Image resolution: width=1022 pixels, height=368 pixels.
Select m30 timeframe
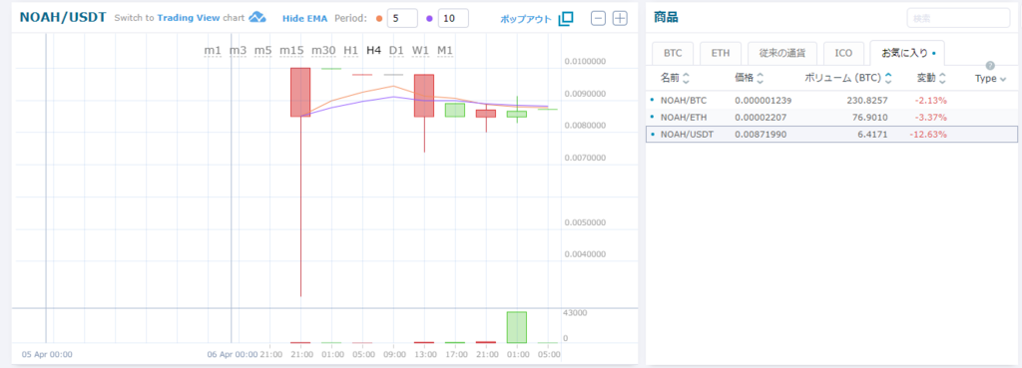[x=323, y=50]
